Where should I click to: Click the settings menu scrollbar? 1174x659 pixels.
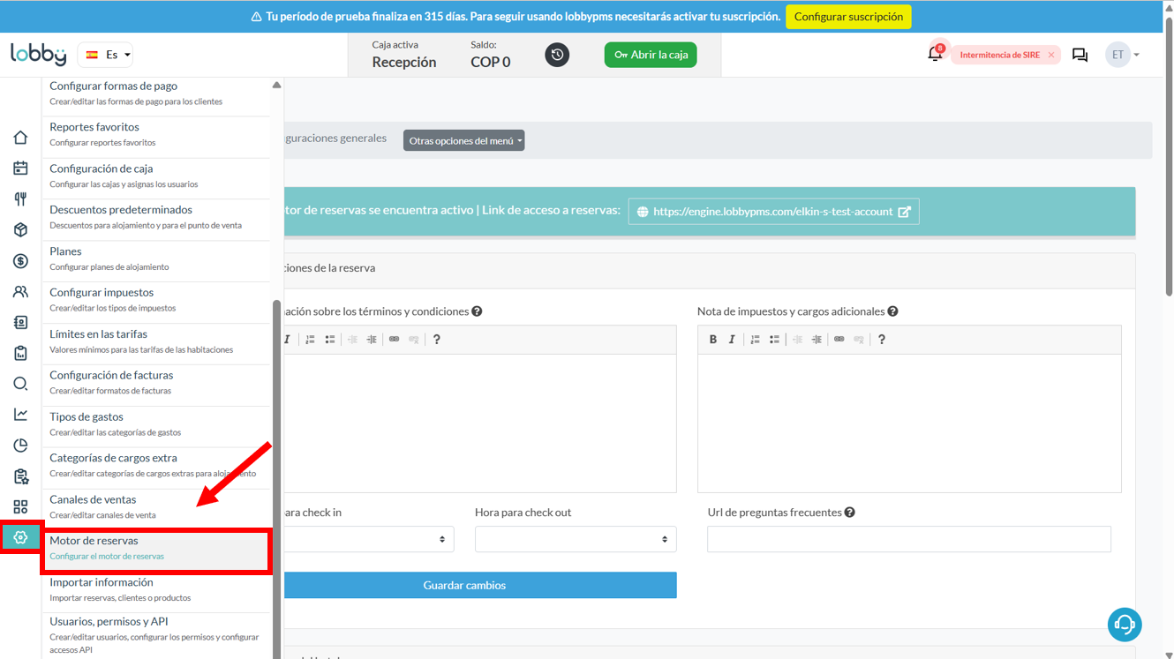276,481
